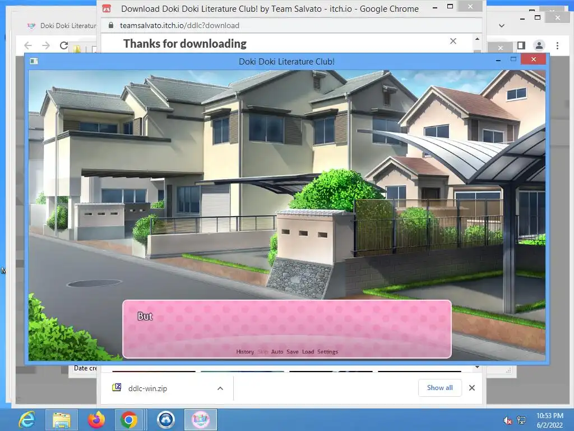
Task: Open the Save menu in game
Action: click(293, 351)
